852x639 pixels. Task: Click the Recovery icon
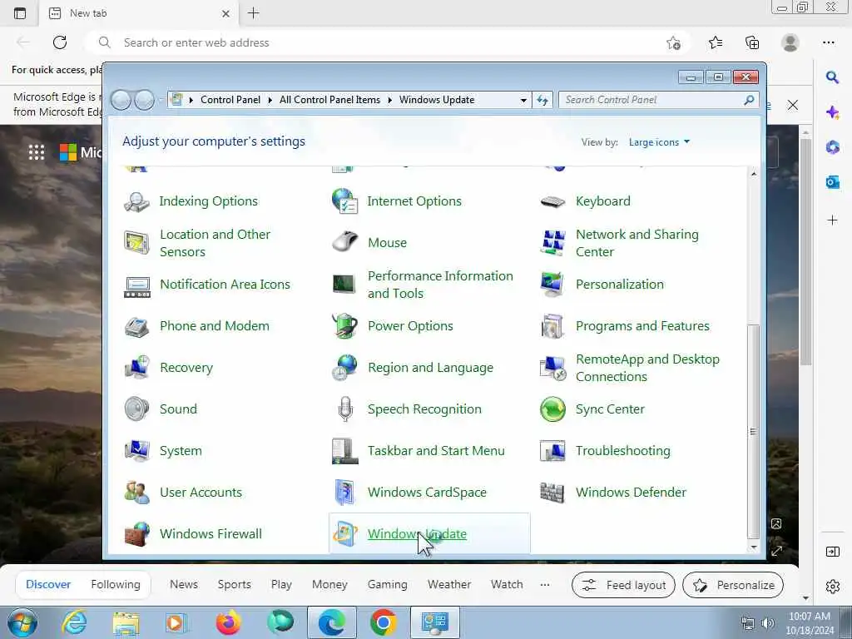coord(137,367)
